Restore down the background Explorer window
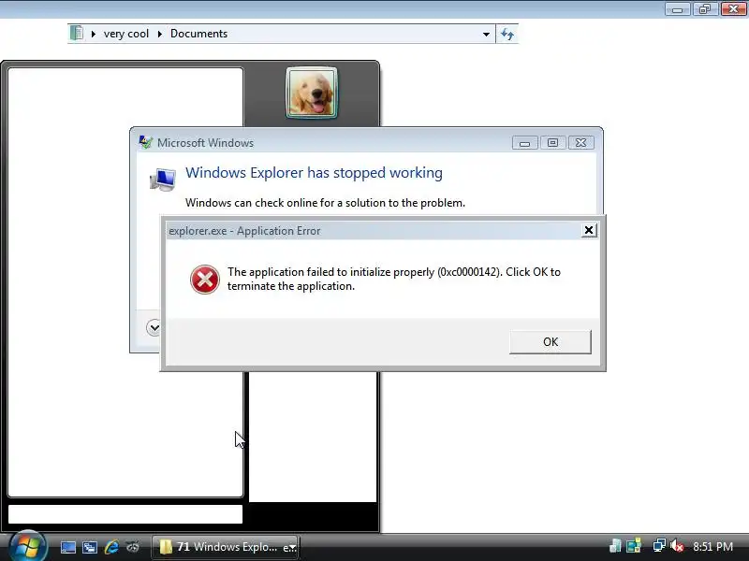Viewport: 749px width, 561px height. pos(705,9)
